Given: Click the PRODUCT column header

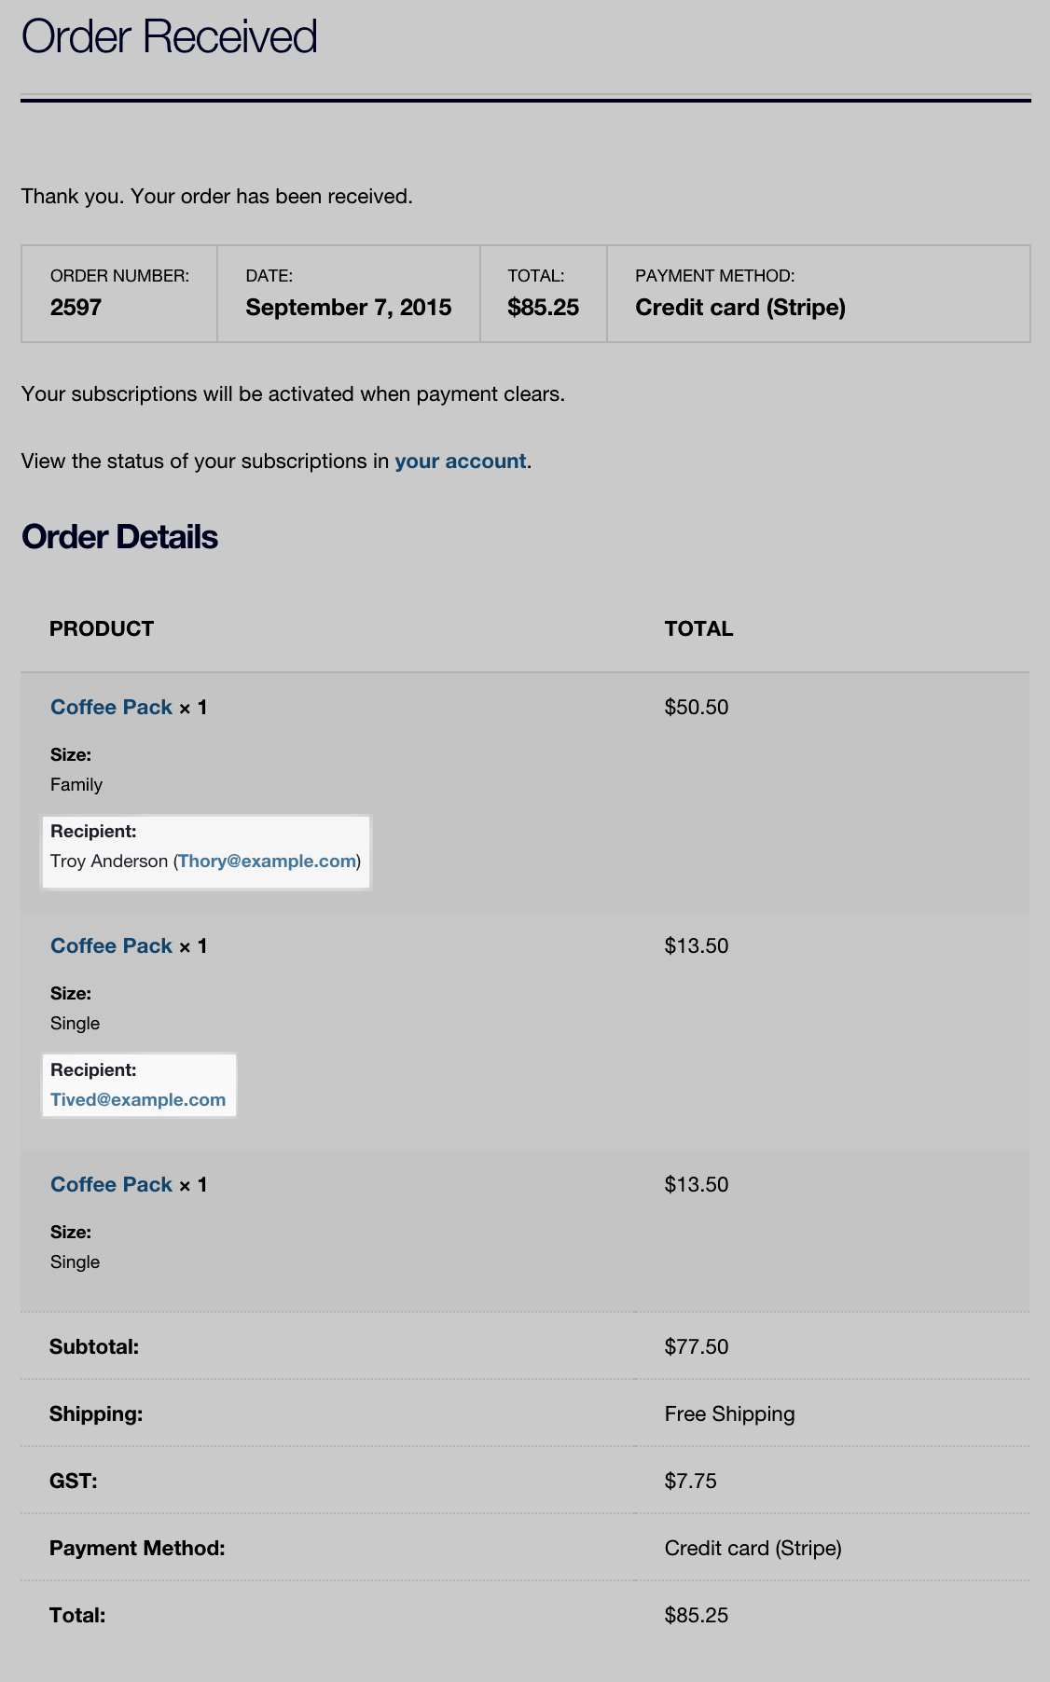Looking at the screenshot, I should pyautogui.click(x=102, y=629).
